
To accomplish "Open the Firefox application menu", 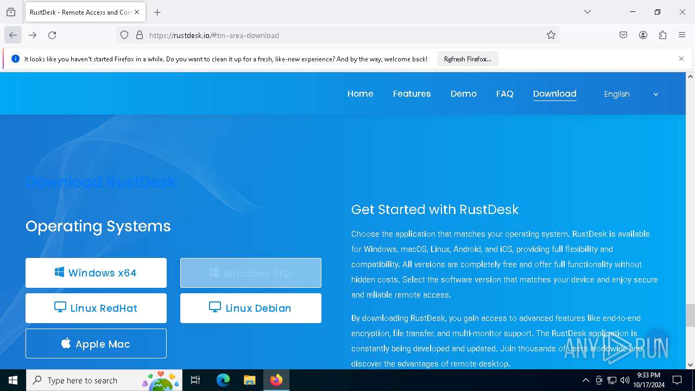I will click(682, 35).
